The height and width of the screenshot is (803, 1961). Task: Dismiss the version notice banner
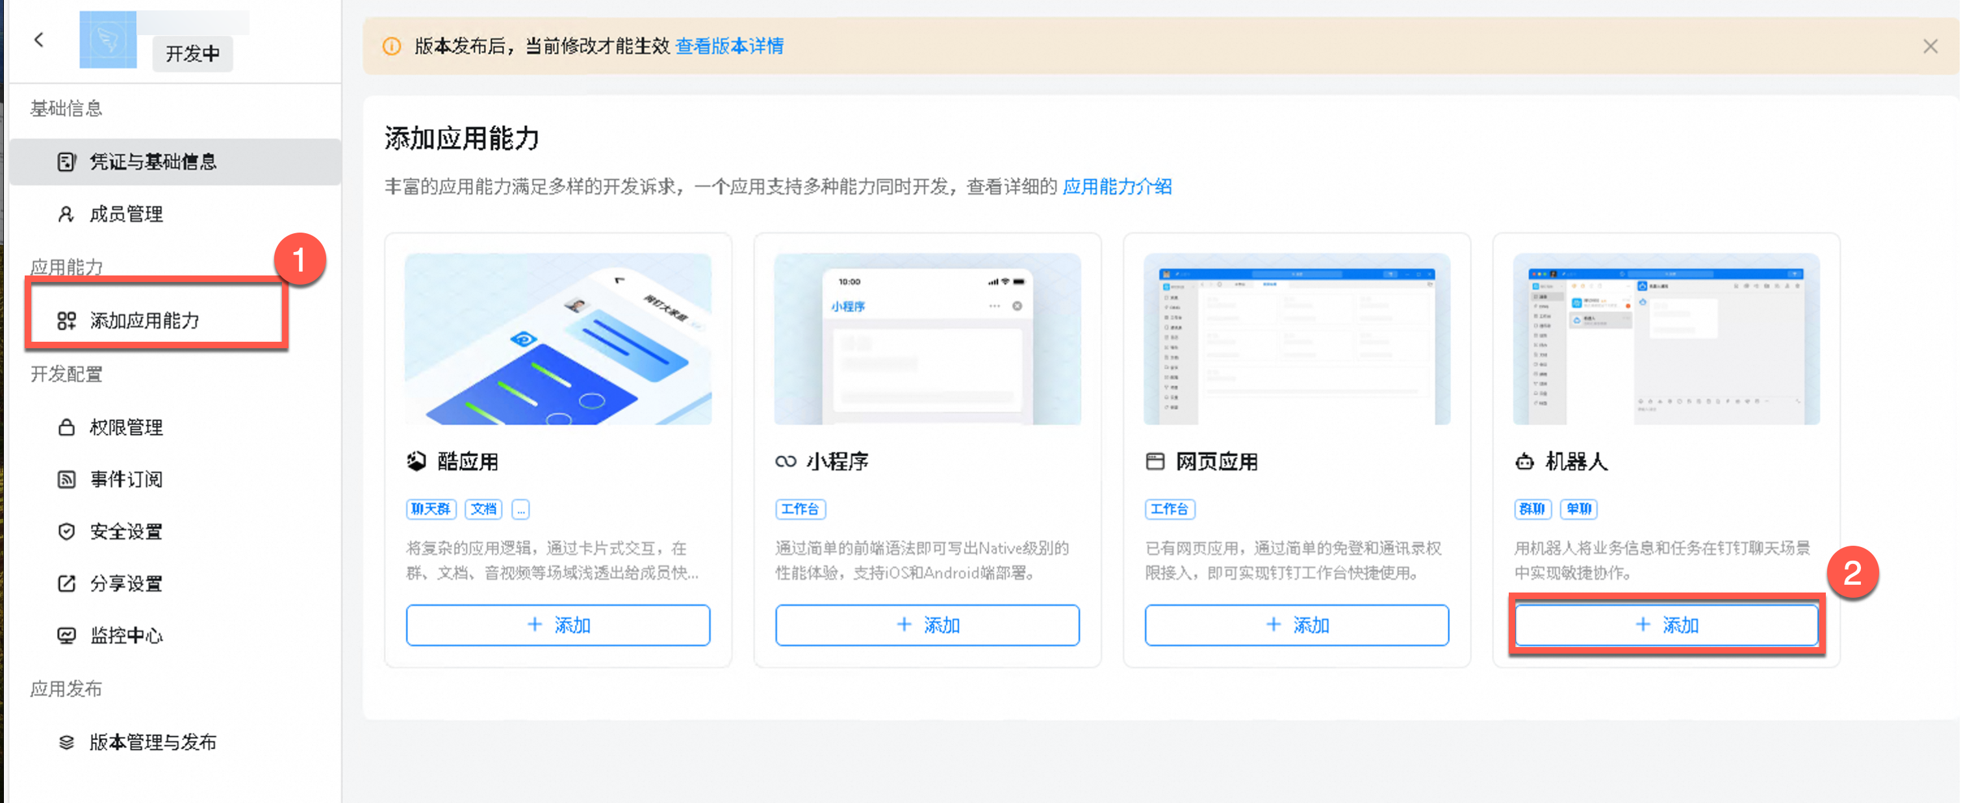click(x=1930, y=46)
